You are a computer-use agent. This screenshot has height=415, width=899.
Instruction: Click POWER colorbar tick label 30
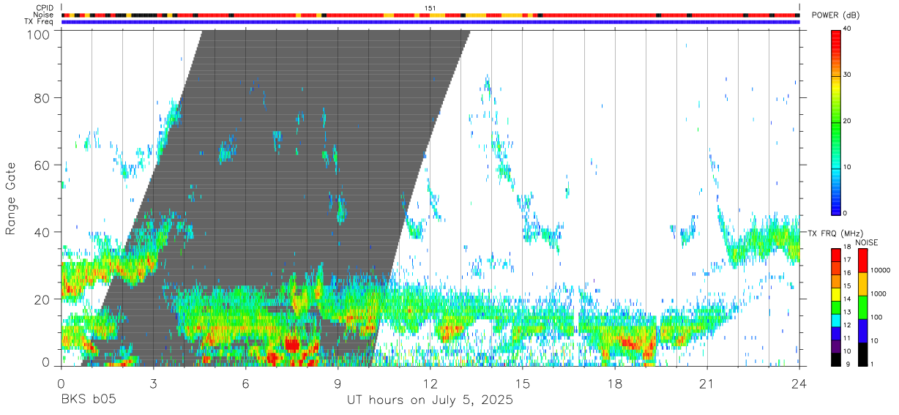(847, 75)
